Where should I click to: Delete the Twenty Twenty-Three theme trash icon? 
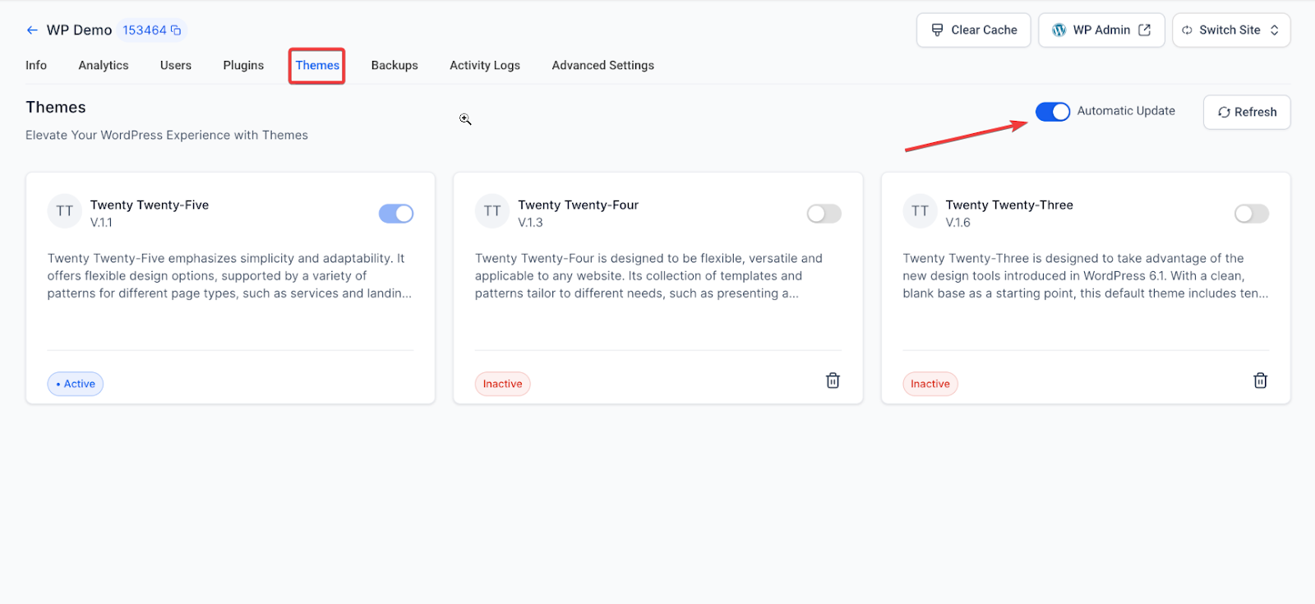(x=1260, y=380)
